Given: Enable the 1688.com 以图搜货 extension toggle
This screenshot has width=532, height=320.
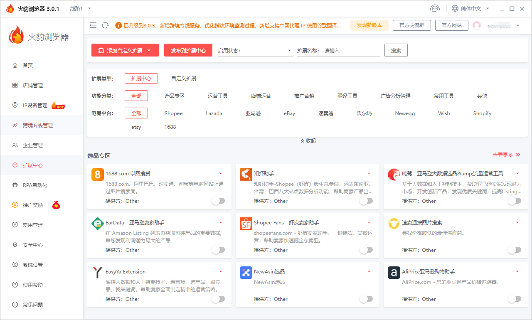Looking at the screenshot, I should (x=218, y=201).
